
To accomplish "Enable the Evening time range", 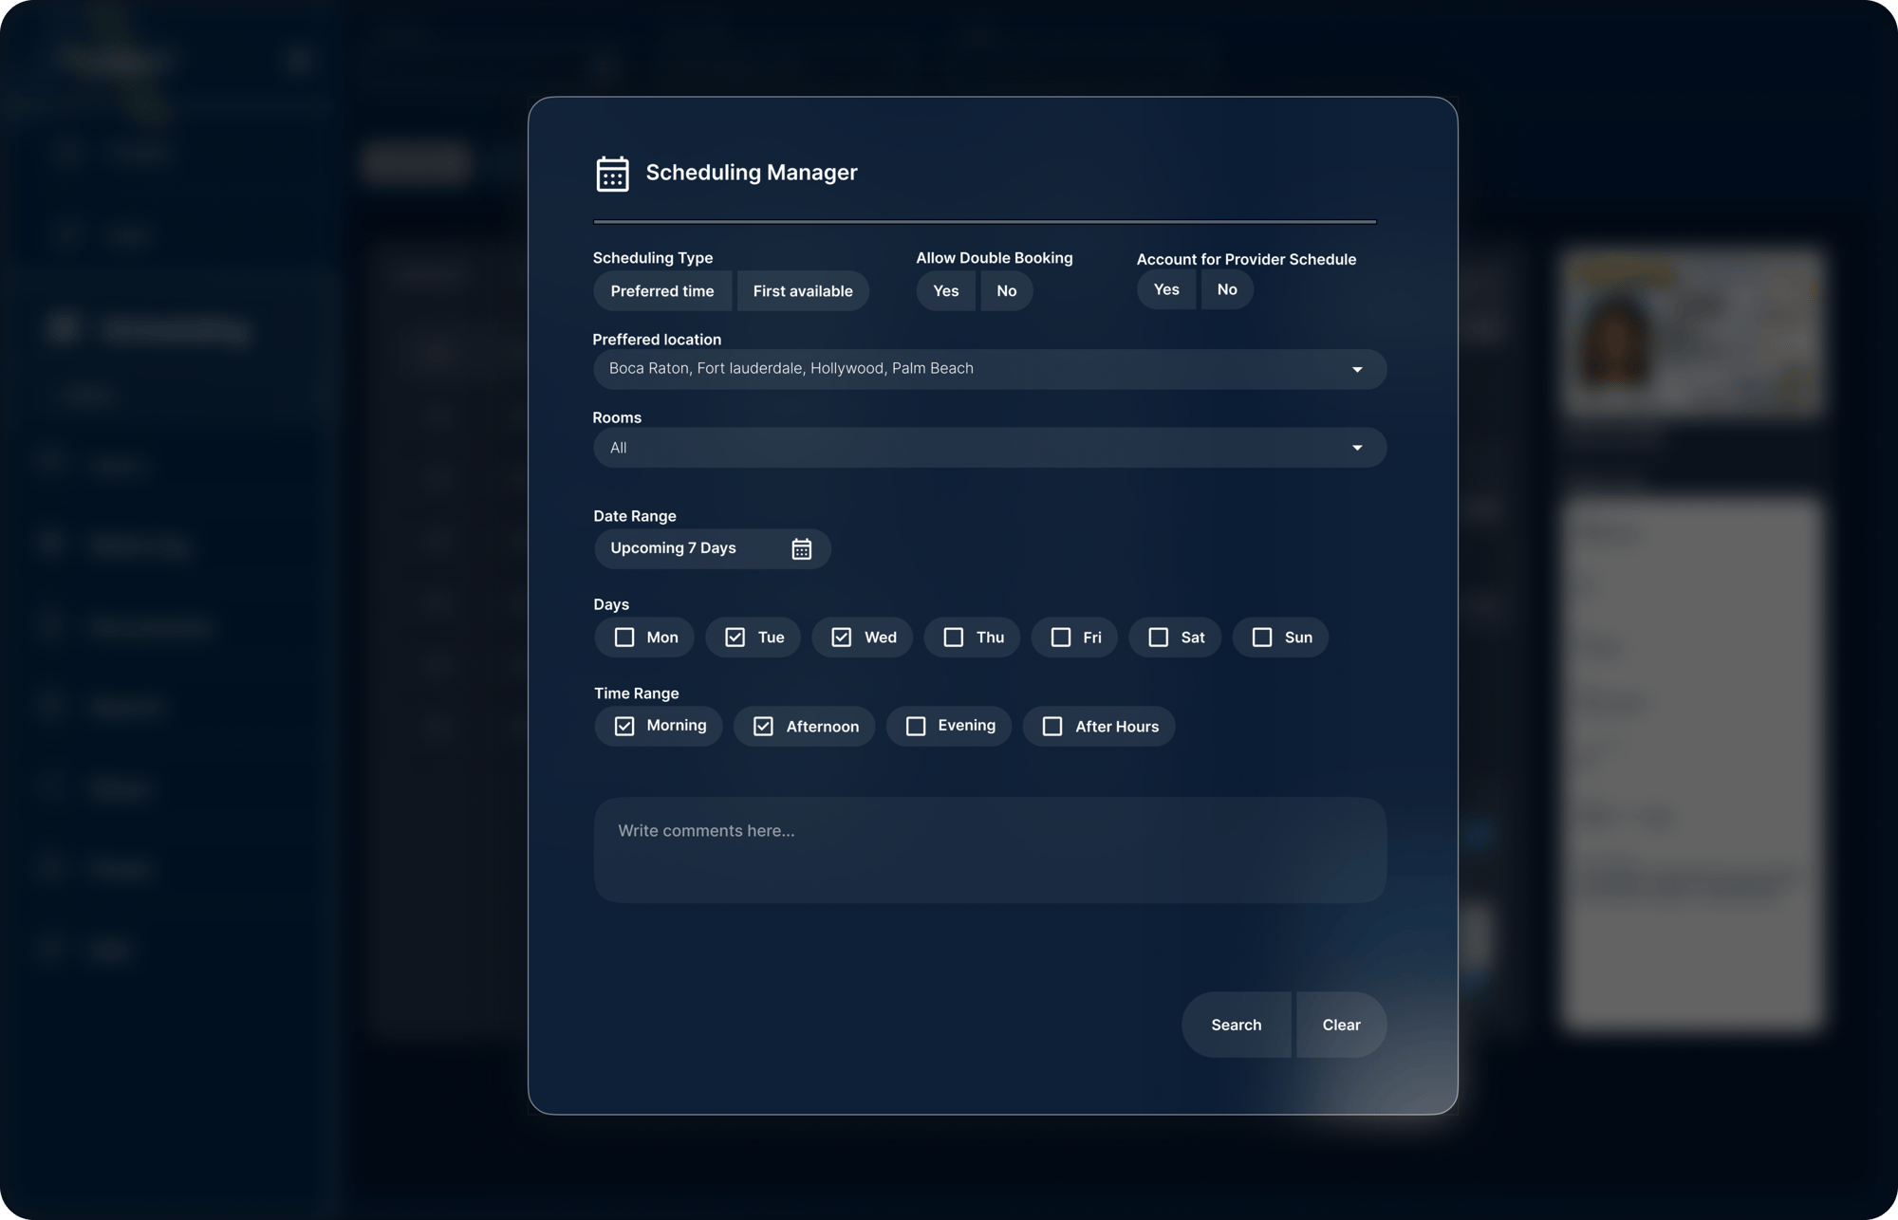I will 916,727.
